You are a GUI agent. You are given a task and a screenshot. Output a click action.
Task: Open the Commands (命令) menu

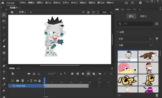pyautogui.click(x=74, y=3)
